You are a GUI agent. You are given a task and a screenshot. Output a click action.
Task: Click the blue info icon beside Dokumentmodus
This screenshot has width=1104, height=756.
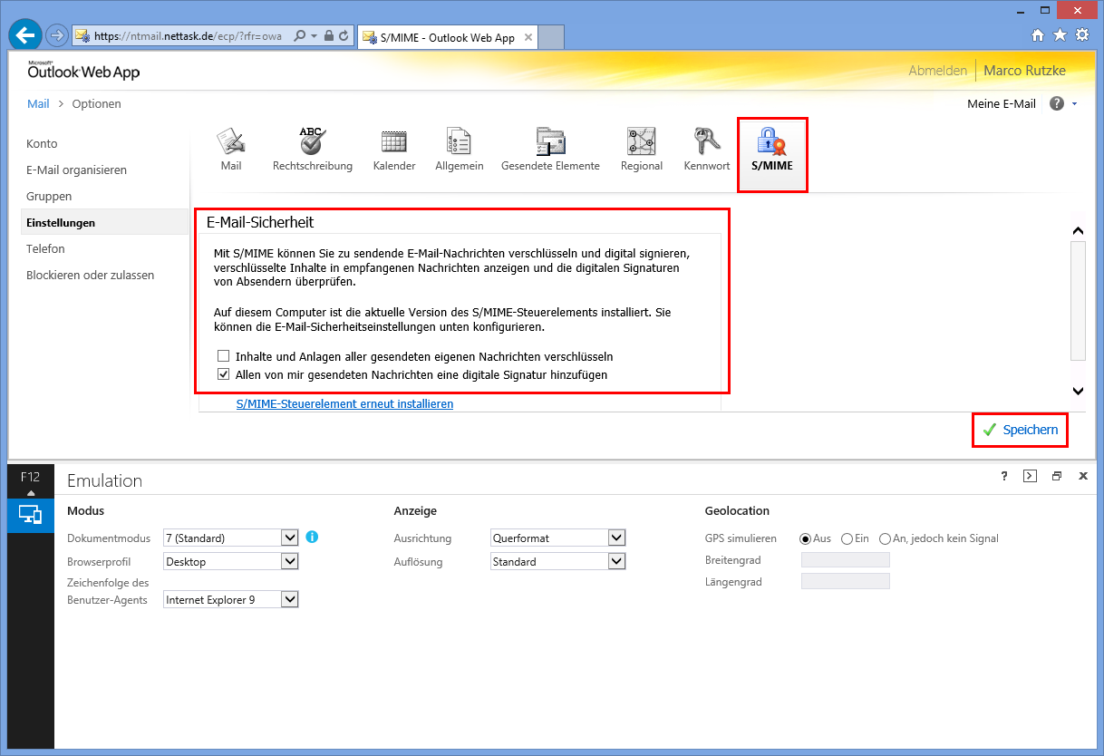(312, 538)
